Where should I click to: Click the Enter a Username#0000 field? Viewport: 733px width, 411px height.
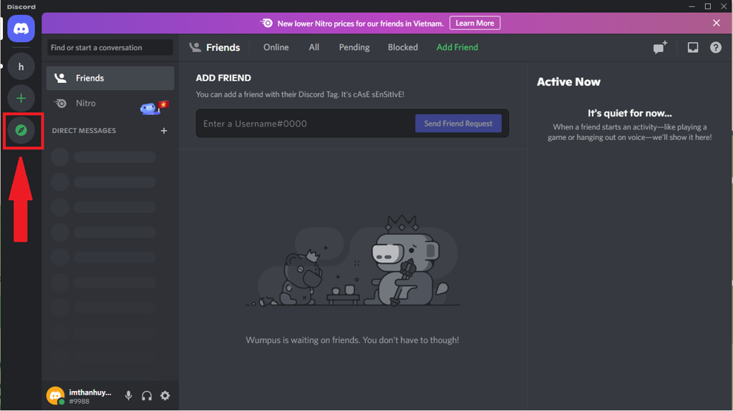pyautogui.click(x=305, y=123)
